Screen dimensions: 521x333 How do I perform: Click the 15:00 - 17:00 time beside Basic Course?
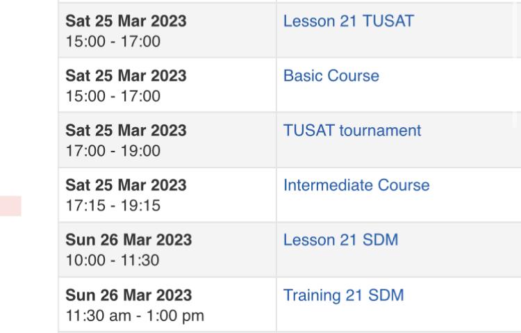[113, 97]
